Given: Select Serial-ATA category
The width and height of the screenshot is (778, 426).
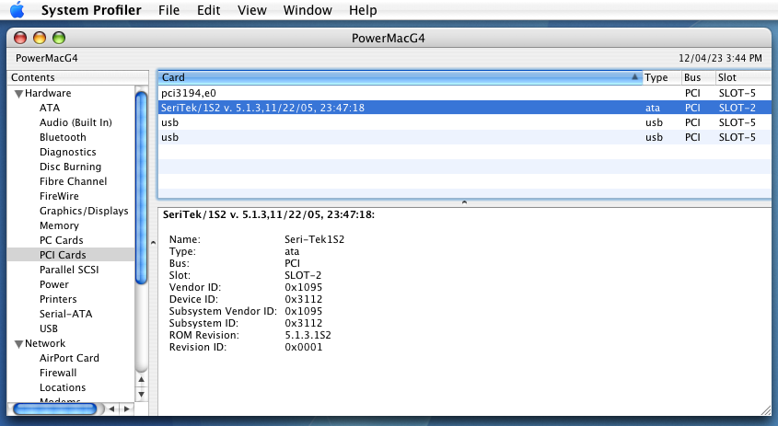Looking at the screenshot, I should (65, 314).
